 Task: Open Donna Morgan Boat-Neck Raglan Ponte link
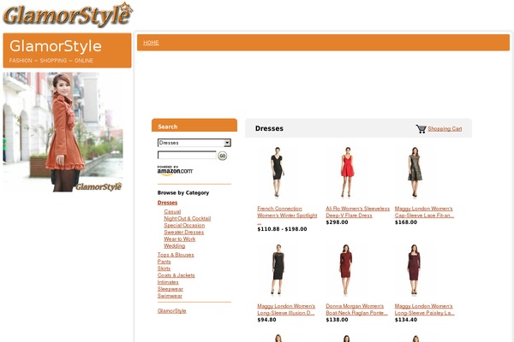tap(356, 310)
